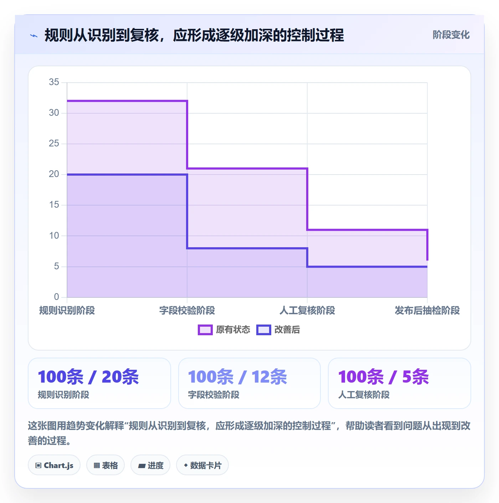
Task: Click the 人工复核阶段 caption in the third card
Action: pos(364,395)
